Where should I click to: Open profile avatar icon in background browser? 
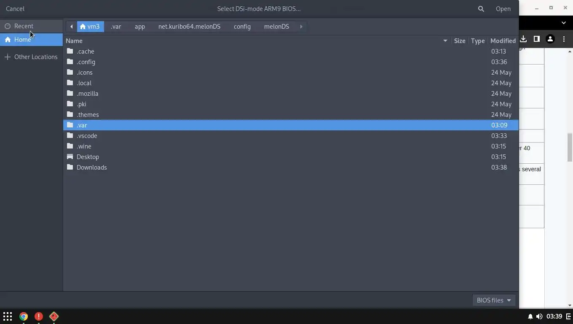click(550, 39)
